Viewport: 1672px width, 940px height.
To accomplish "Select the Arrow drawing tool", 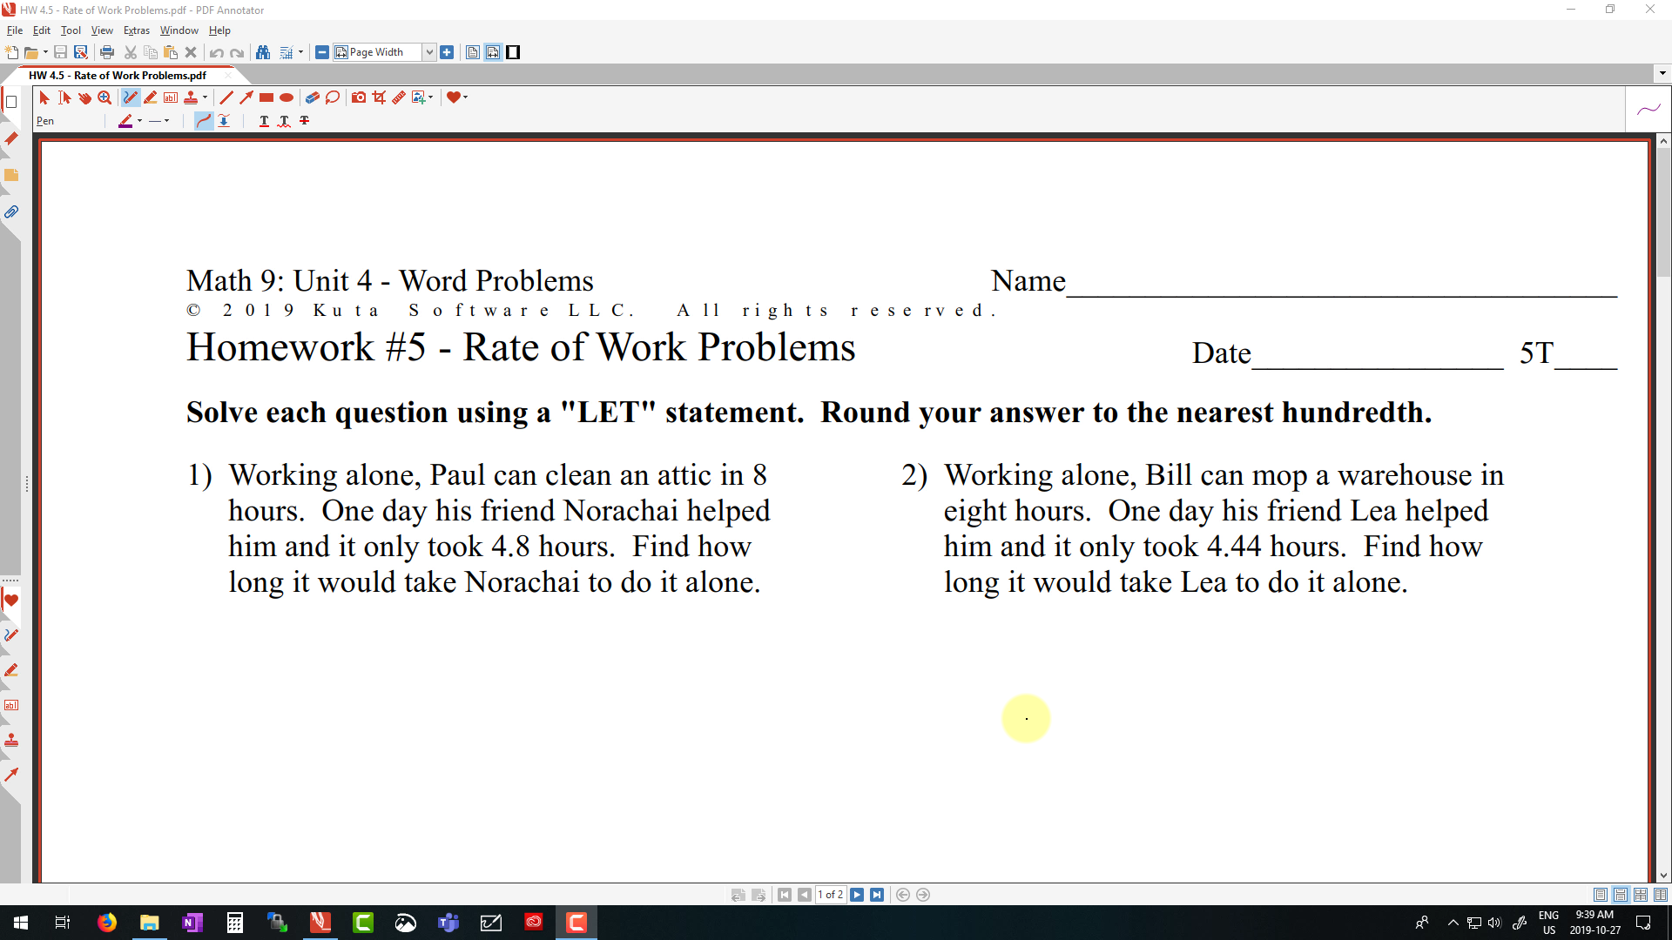I will (246, 97).
